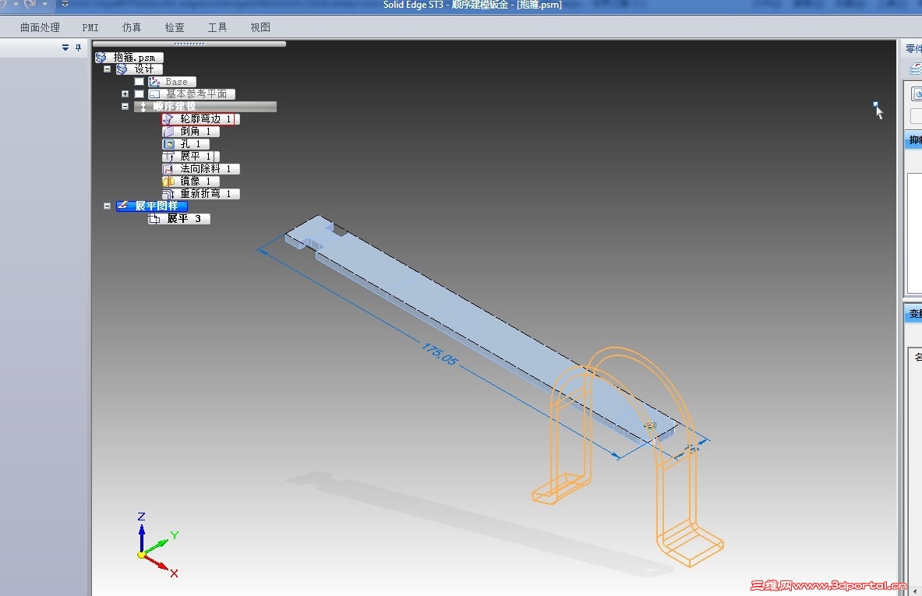
Task: Select the 基本参考平面 plane icon
Action: coord(154,94)
